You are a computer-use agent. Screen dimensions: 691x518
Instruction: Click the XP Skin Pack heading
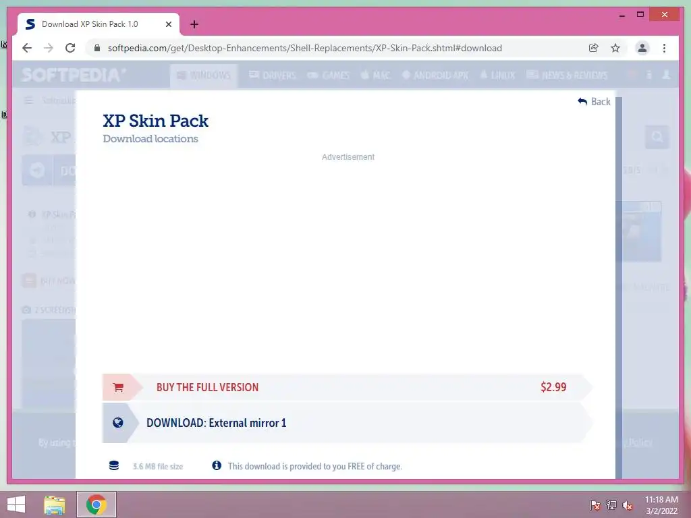pos(156,121)
